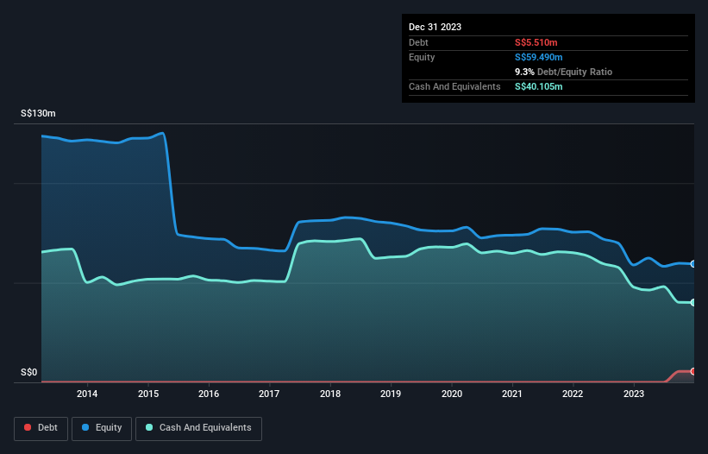Click the S$0 y-axis label
The image size is (708, 454).
(28, 373)
